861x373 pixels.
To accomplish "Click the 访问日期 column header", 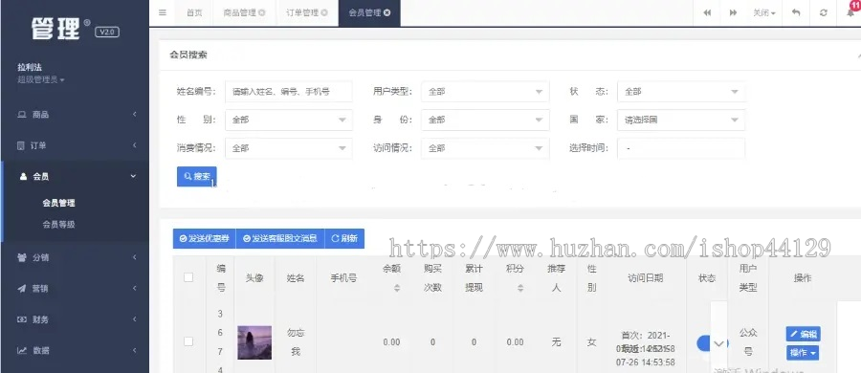I will (x=645, y=278).
